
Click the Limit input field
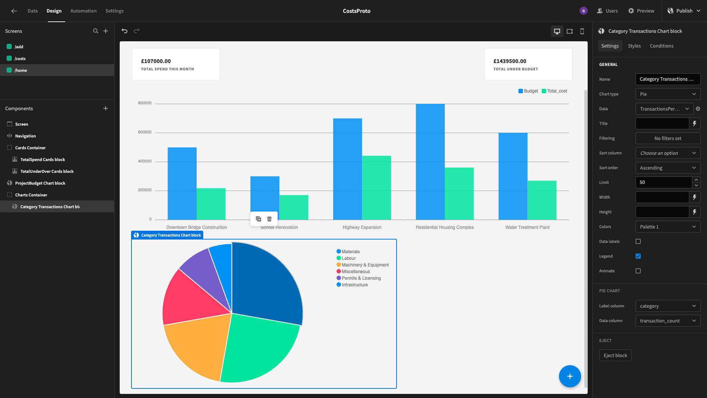tap(664, 182)
